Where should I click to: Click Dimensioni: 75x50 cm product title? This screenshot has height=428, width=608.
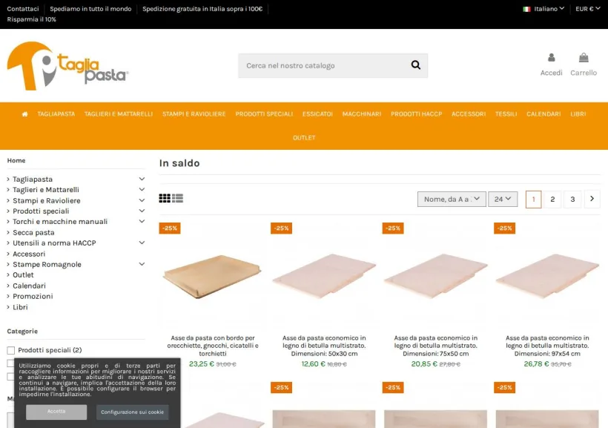(x=436, y=346)
